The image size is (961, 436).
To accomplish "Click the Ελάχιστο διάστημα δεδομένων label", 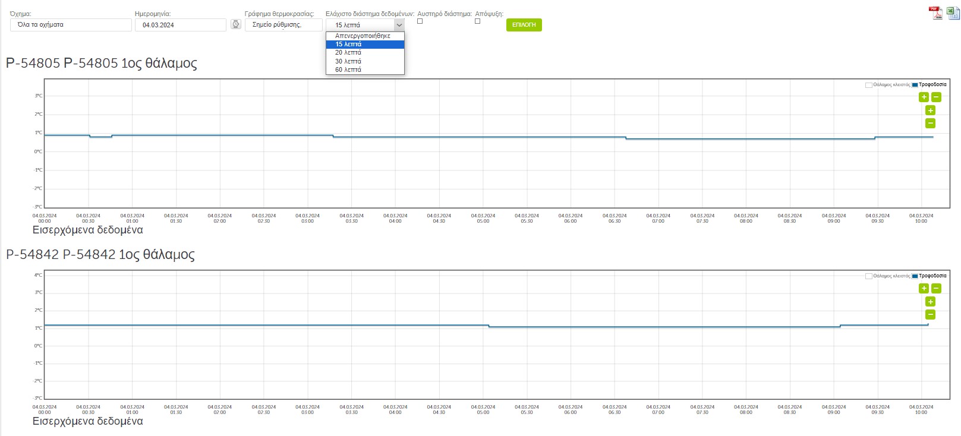I will [370, 14].
